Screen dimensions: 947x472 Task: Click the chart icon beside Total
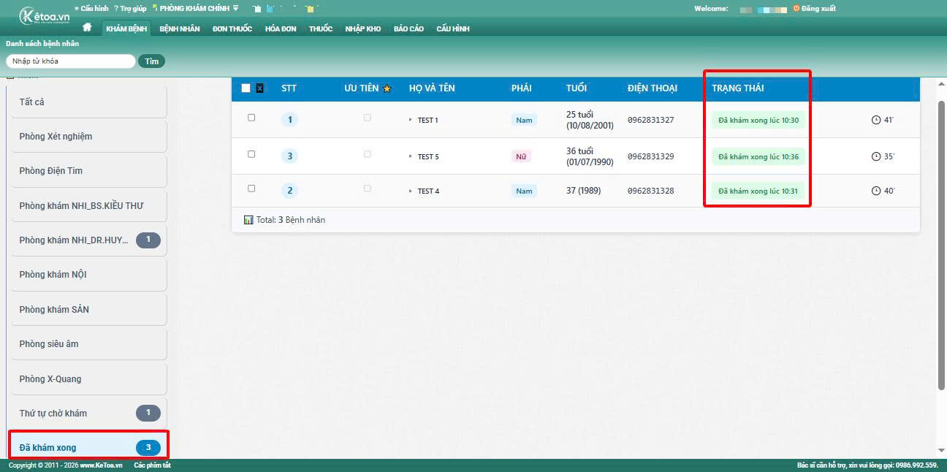tap(248, 219)
